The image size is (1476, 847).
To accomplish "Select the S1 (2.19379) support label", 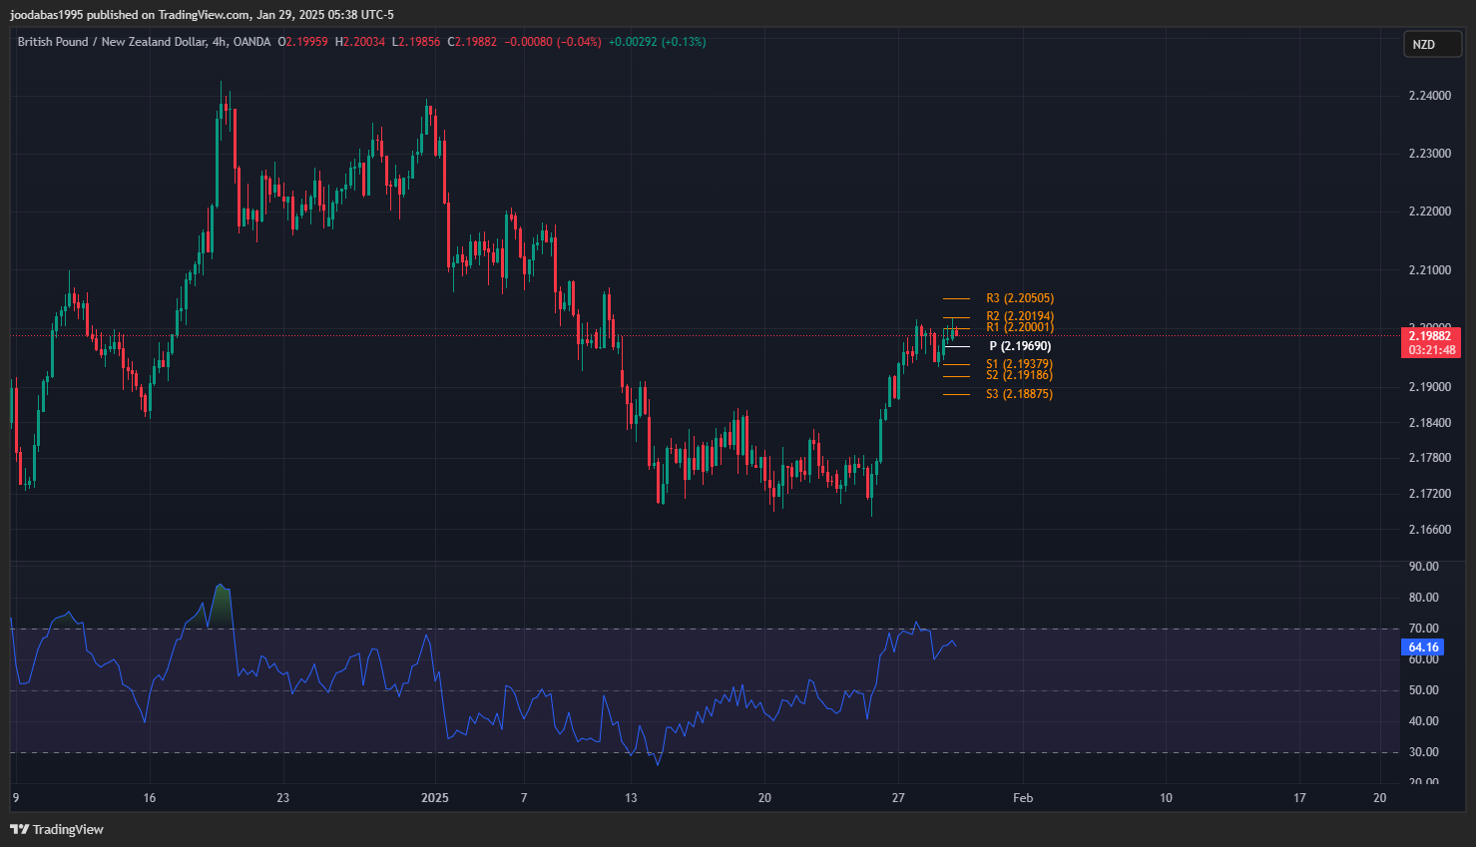I will 1019,364.
